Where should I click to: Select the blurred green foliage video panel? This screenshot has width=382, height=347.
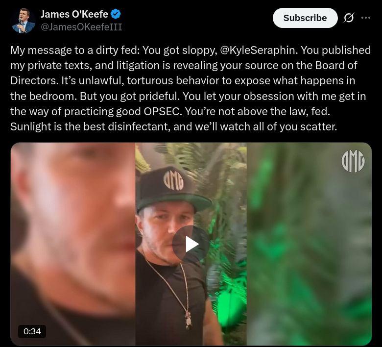tap(309, 244)
